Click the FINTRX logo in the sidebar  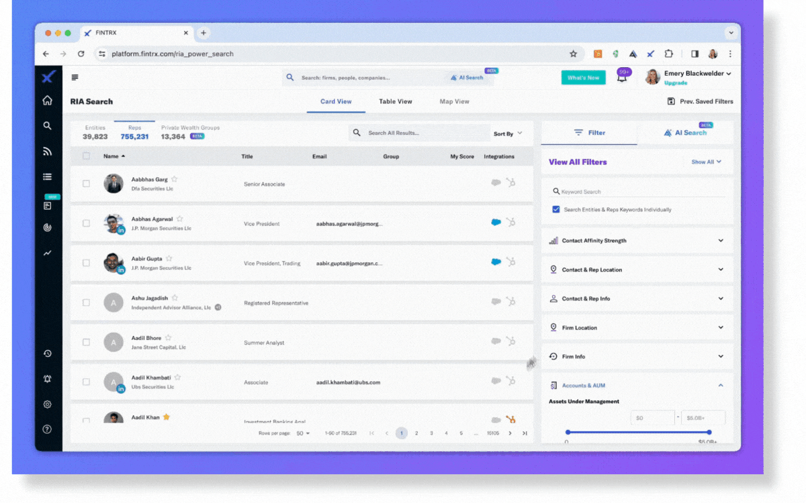(47, 77)
